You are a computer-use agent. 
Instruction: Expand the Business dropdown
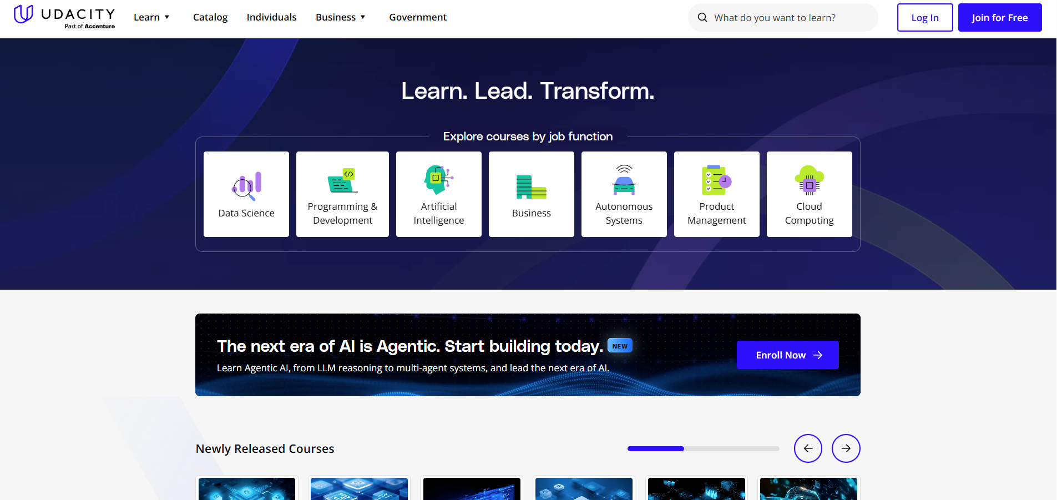pos(340,17)
